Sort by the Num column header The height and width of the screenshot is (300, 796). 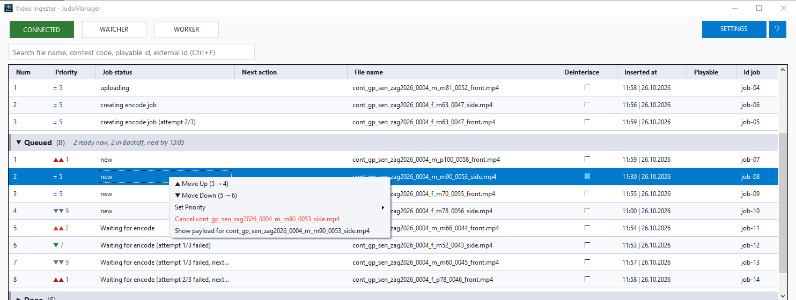pyautogui.click(x=28, y=72)
